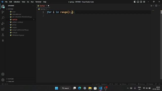Screen dimensions: 162x91
Task: Open the run button dropdown arrow
Action: click(x=153, y=6)
